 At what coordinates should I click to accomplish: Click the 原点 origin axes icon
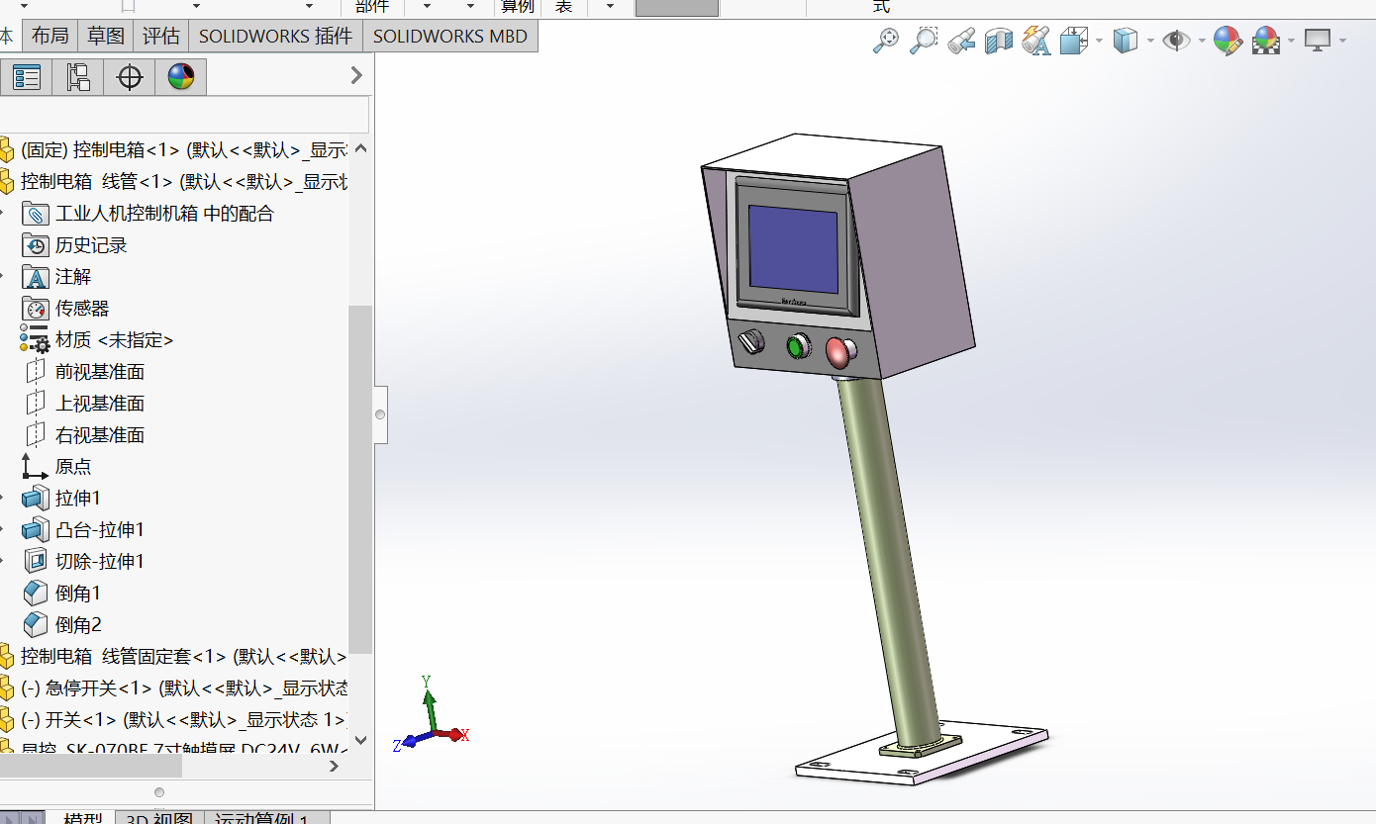pos(35,467)
